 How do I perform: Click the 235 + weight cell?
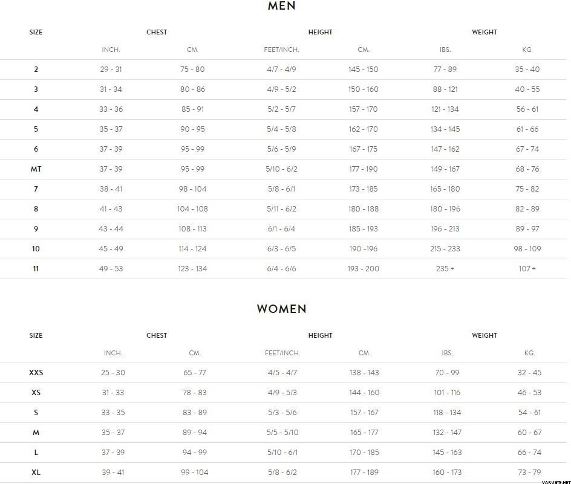(445, 268)
